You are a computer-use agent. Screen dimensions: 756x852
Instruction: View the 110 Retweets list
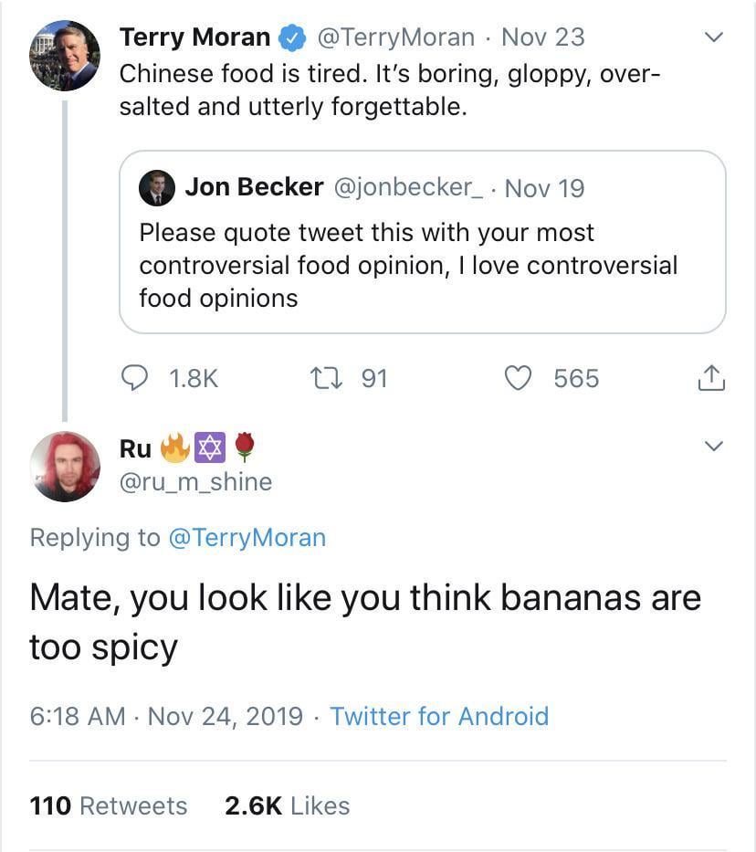tap(109, 805)
